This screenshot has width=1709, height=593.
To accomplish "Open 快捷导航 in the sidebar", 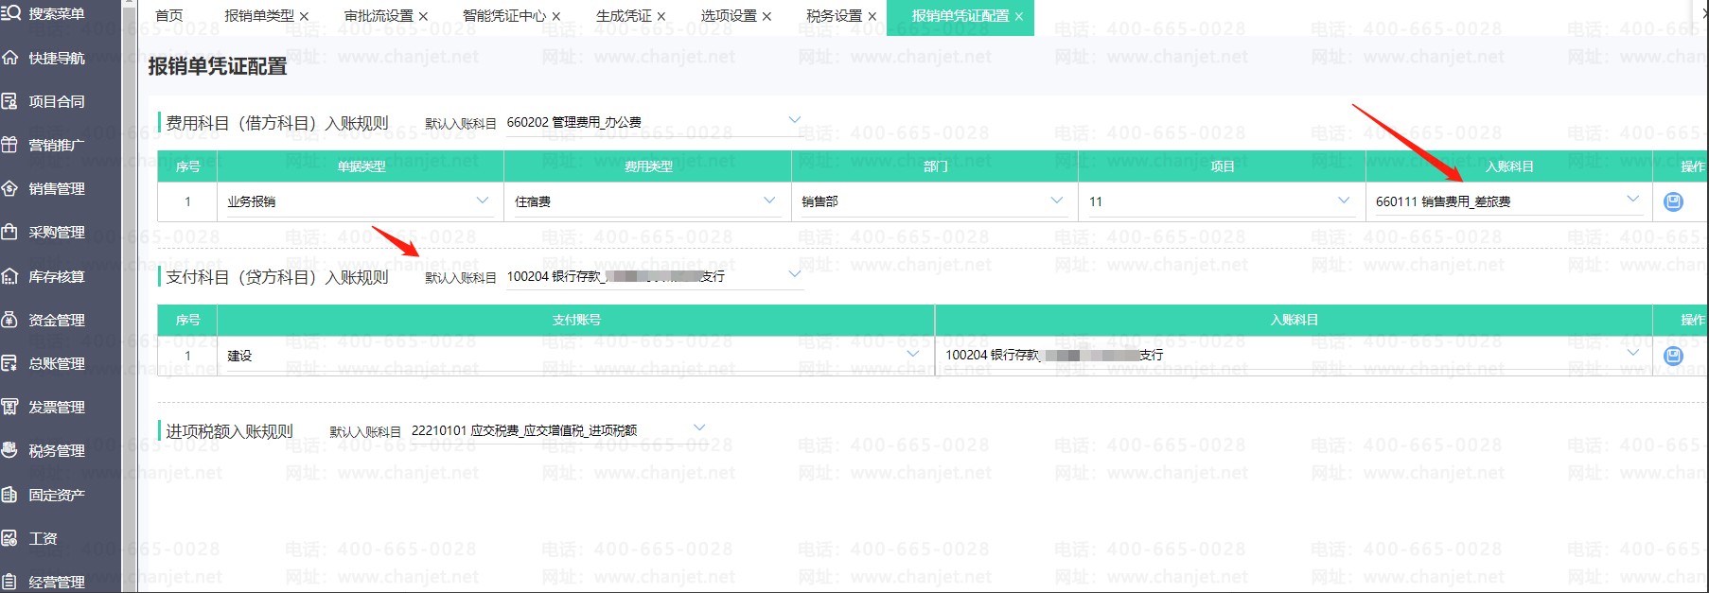I will [x=56, y=58].
